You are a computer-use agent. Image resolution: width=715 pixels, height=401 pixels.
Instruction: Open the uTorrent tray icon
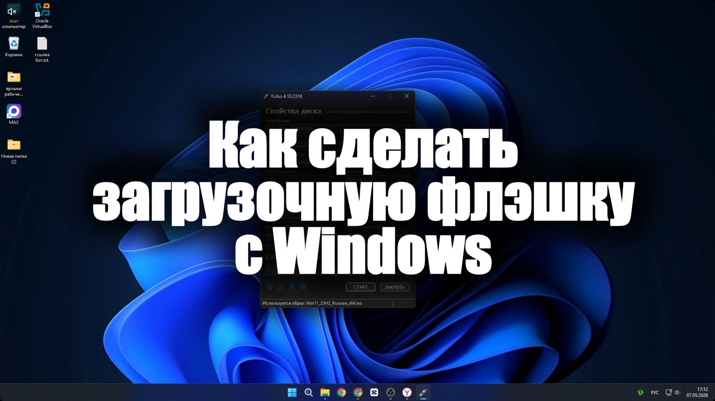point(641,392)
